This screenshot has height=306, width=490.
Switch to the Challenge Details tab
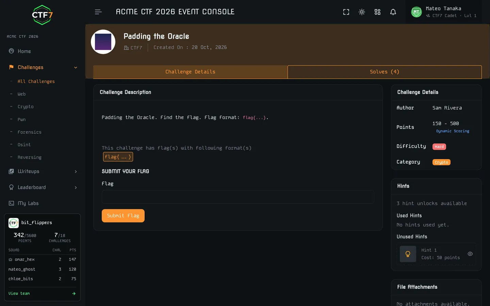pyautogui.click(x=190, y=72)
